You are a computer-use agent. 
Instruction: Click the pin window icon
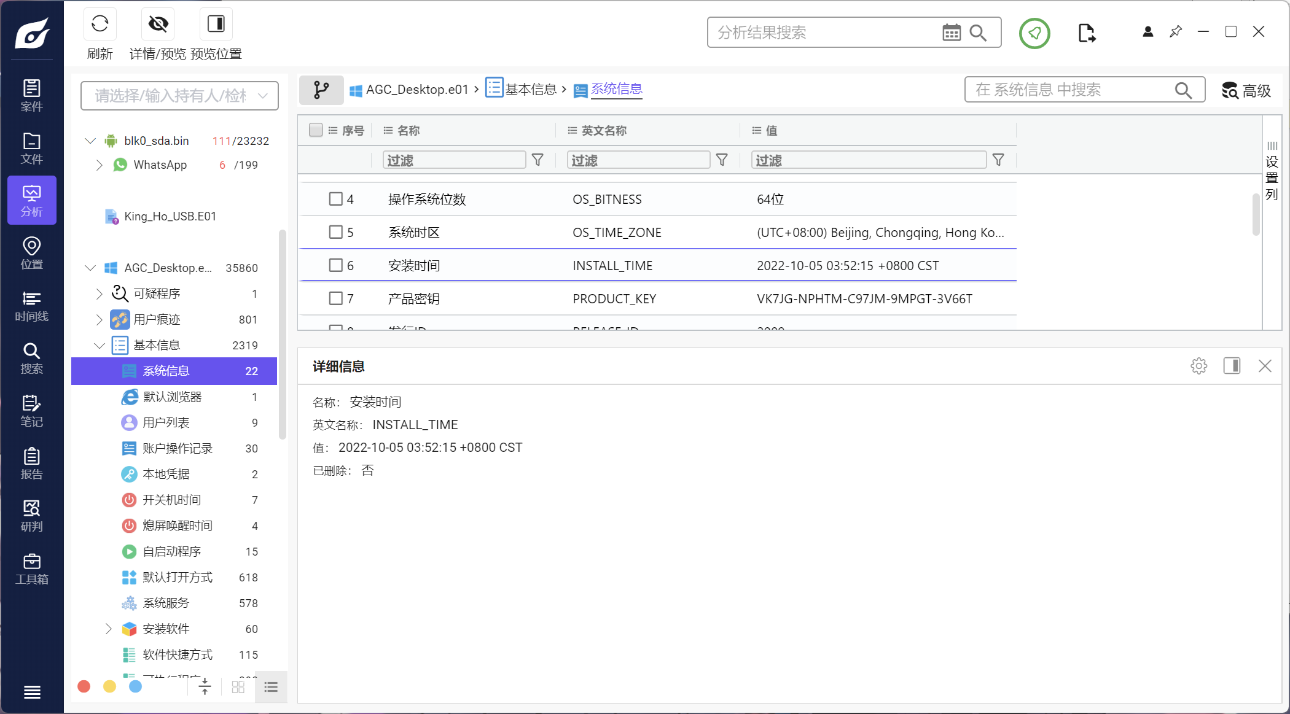[1176, 31]
